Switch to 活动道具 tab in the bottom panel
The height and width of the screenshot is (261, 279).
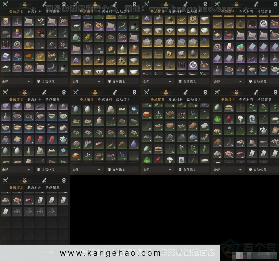click(x=53, y=188)
